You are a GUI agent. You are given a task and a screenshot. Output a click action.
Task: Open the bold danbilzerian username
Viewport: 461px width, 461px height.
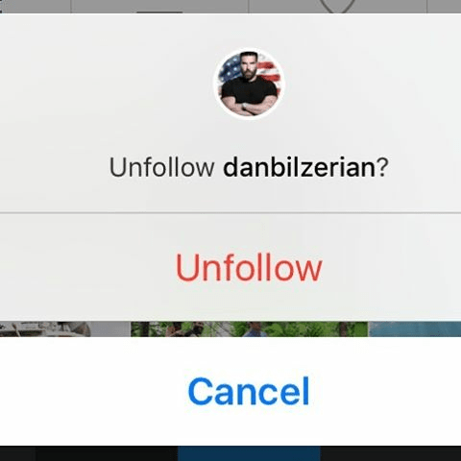(299, 167)
